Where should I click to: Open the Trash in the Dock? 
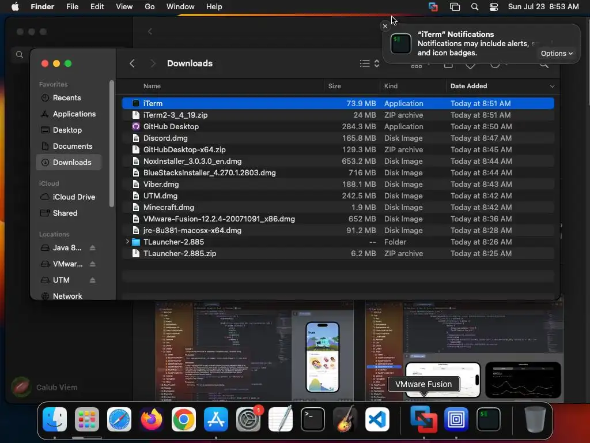coord(535,419)
